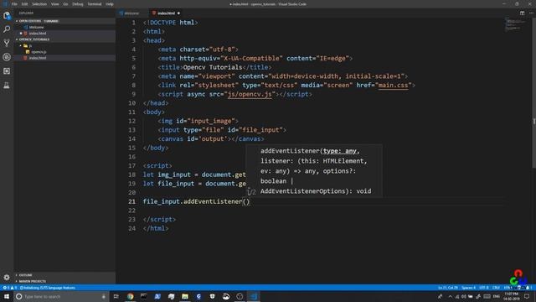Open the Debug menu
Image resolution: width=536 pixels, height=302 pixels.
78,4
